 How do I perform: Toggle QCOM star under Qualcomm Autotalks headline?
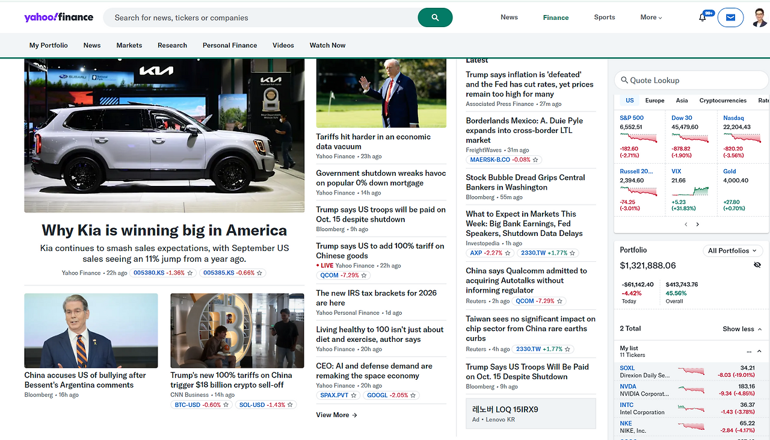click(559, 301)
